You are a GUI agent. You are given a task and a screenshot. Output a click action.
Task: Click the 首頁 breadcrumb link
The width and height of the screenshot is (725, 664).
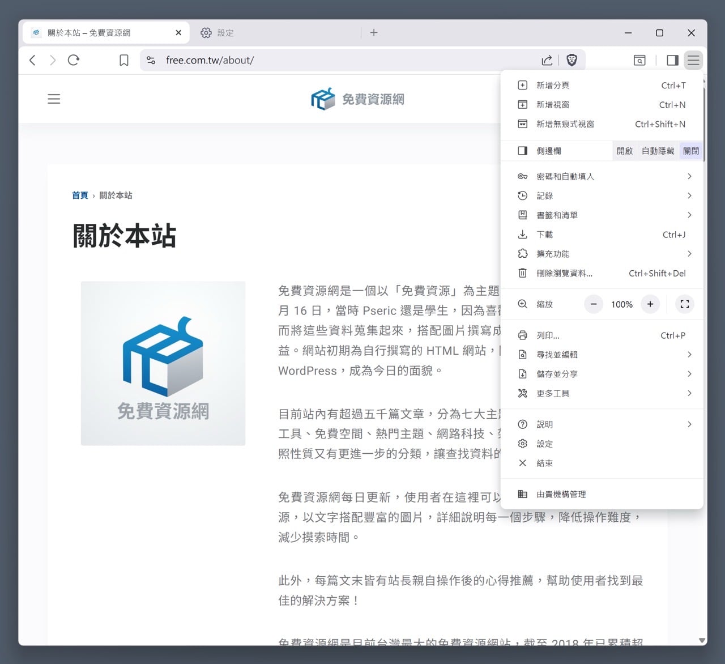80,195
